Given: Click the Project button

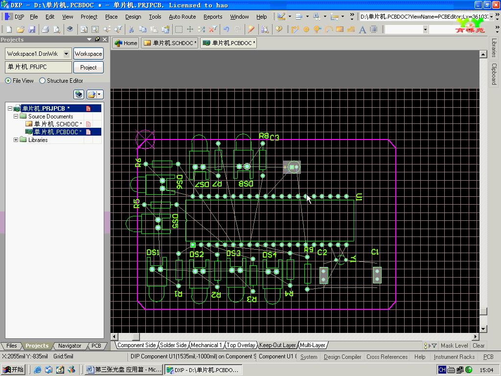Looking at the screenshot, I should 89,68.
